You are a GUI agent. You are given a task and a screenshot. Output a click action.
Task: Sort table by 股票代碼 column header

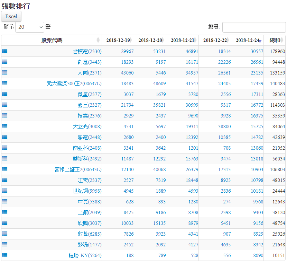(x=52, y=40)
